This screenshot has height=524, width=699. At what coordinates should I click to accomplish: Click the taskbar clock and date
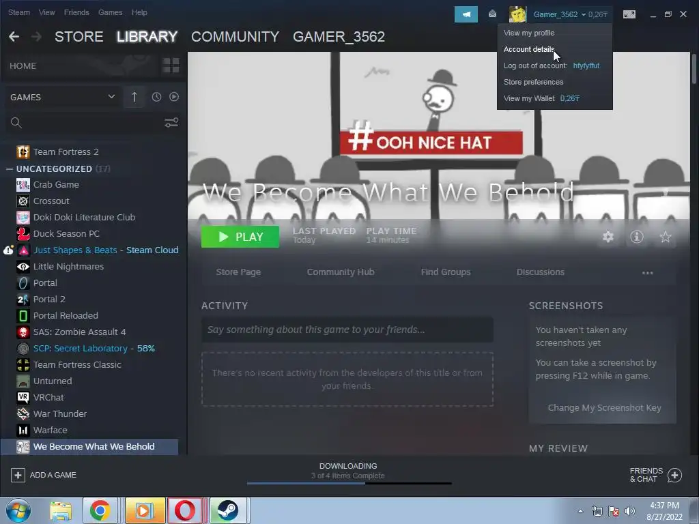coord(664,511)
